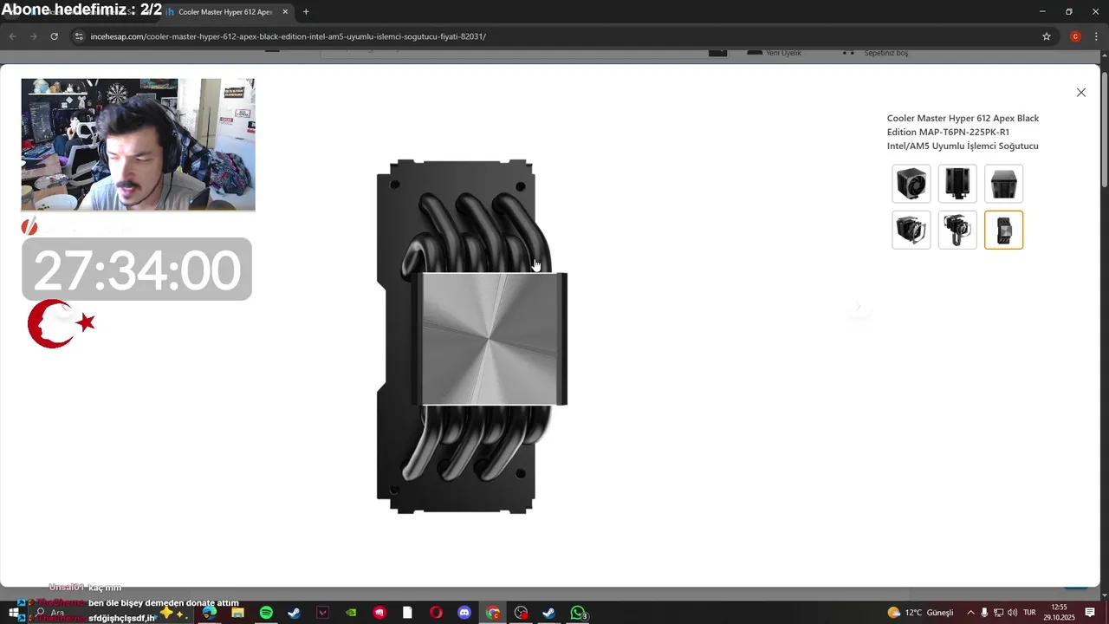Go forward in browser history
This screenshot has width=1109, height=624.
[x=33, y=36]
